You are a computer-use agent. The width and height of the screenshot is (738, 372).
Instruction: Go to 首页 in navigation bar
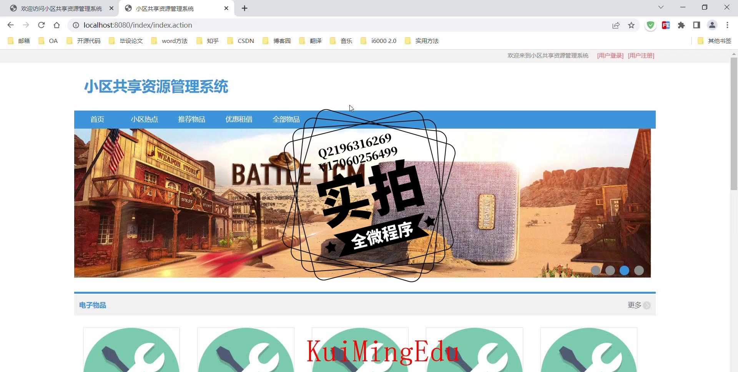97,119
